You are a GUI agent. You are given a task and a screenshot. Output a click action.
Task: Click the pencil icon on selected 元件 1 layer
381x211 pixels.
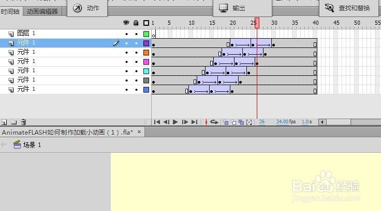[x=116, y=43]
